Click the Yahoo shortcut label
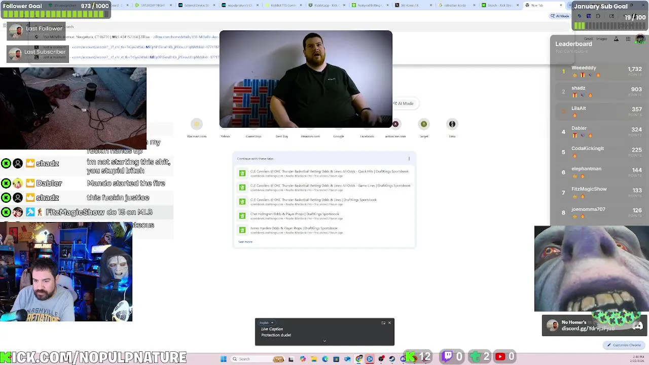Viewport: 649px width, 365px height. pyautogui.click(x=225, y=136)
